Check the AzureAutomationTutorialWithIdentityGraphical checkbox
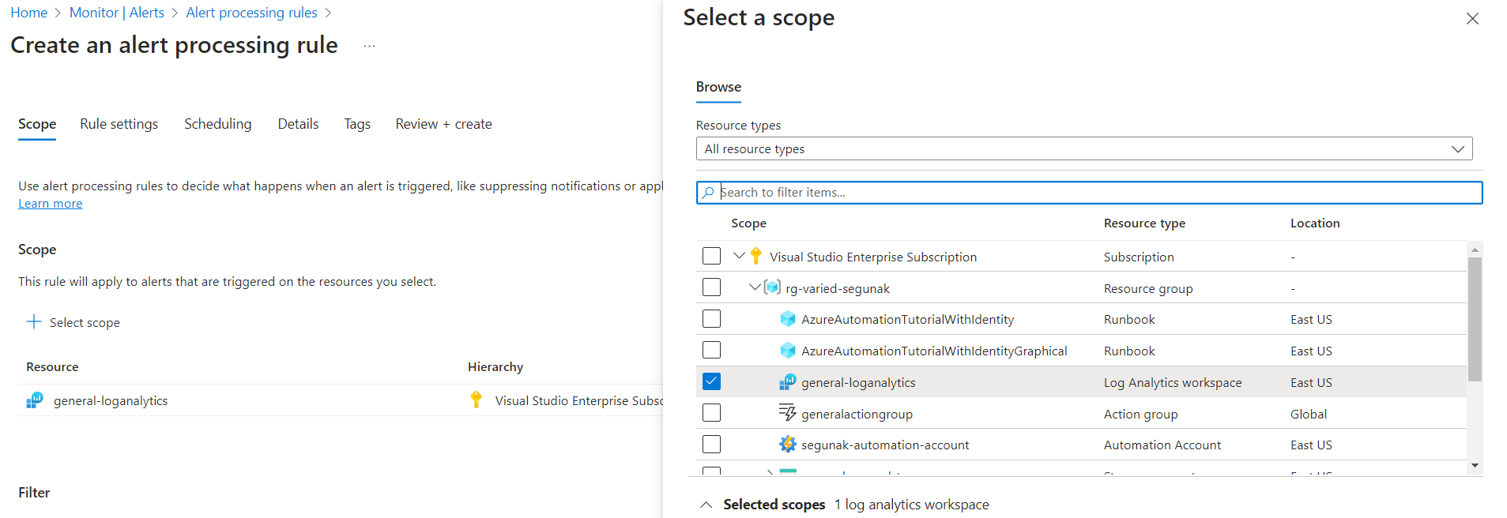 pyautogui.click(x=711, y=350)
